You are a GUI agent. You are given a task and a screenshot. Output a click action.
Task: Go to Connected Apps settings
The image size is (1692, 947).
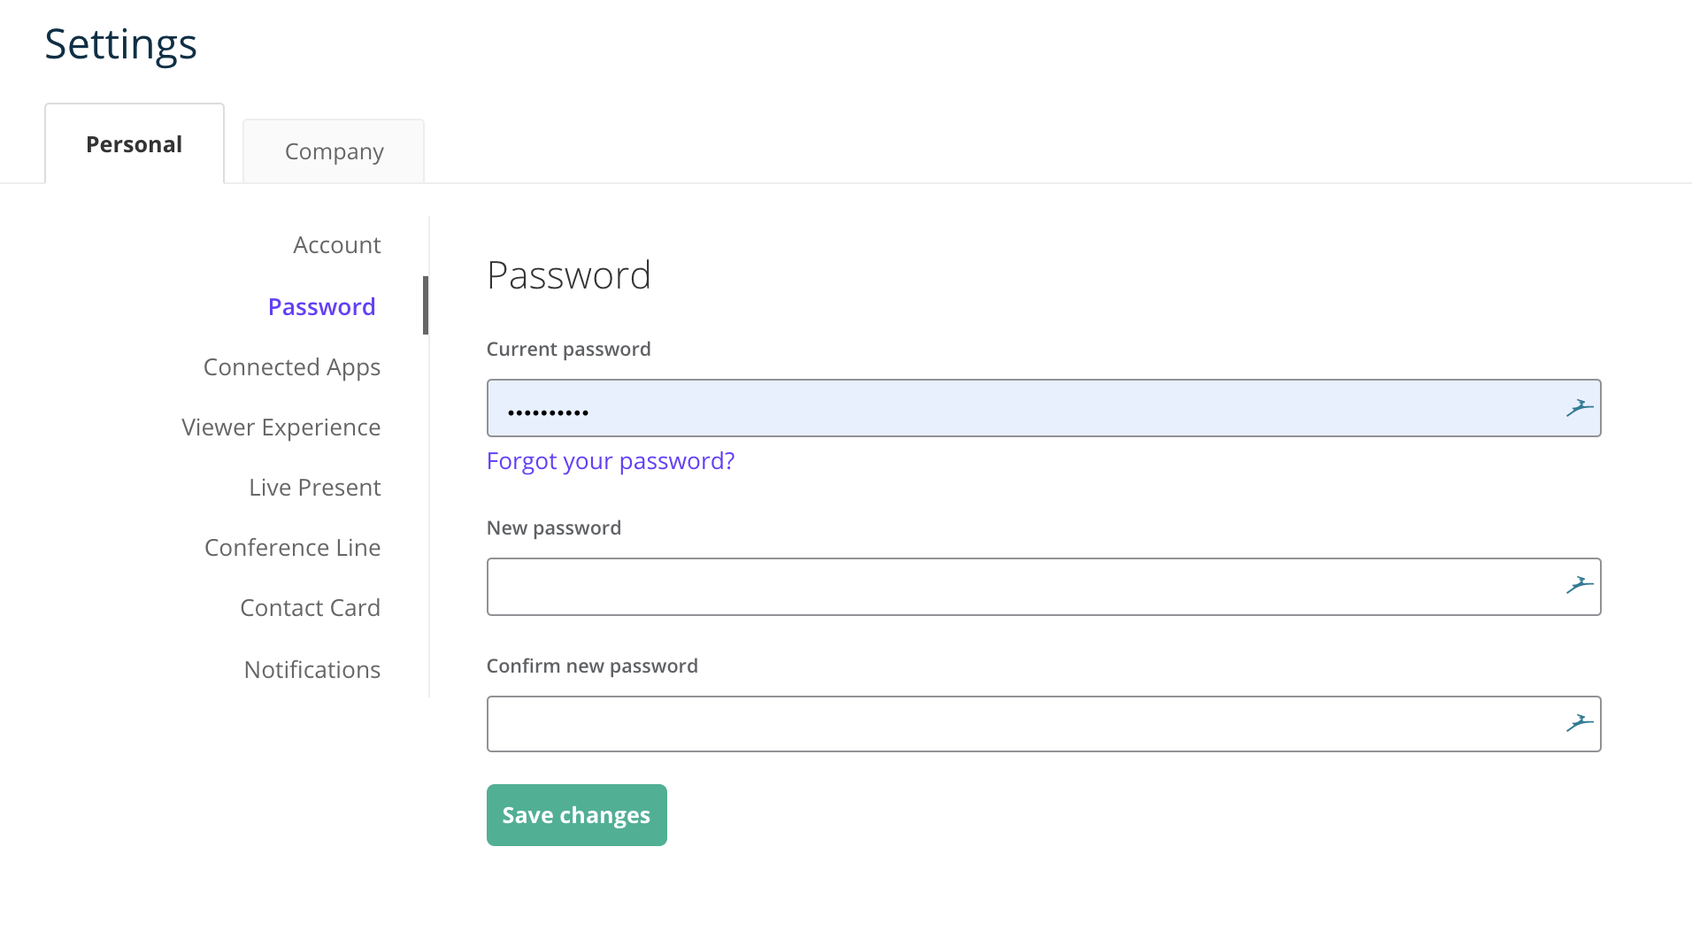292,367
